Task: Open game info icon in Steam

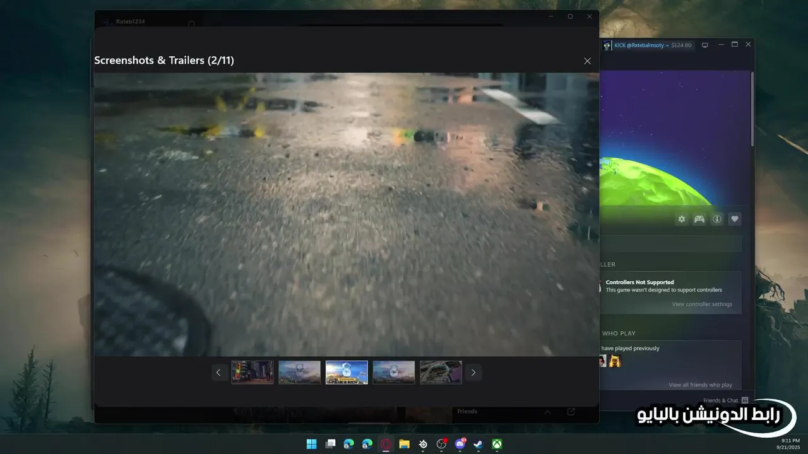Action: coord(717,219)
